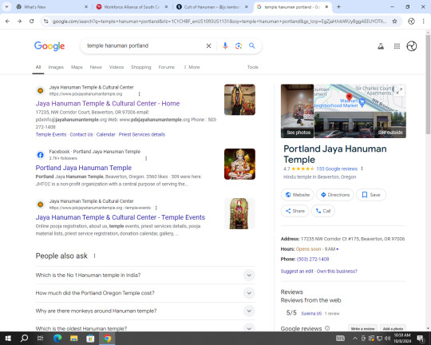431x345 pixels.
Task: Open the tab search dropdown arrow
Action: click(x=6, y=7)
